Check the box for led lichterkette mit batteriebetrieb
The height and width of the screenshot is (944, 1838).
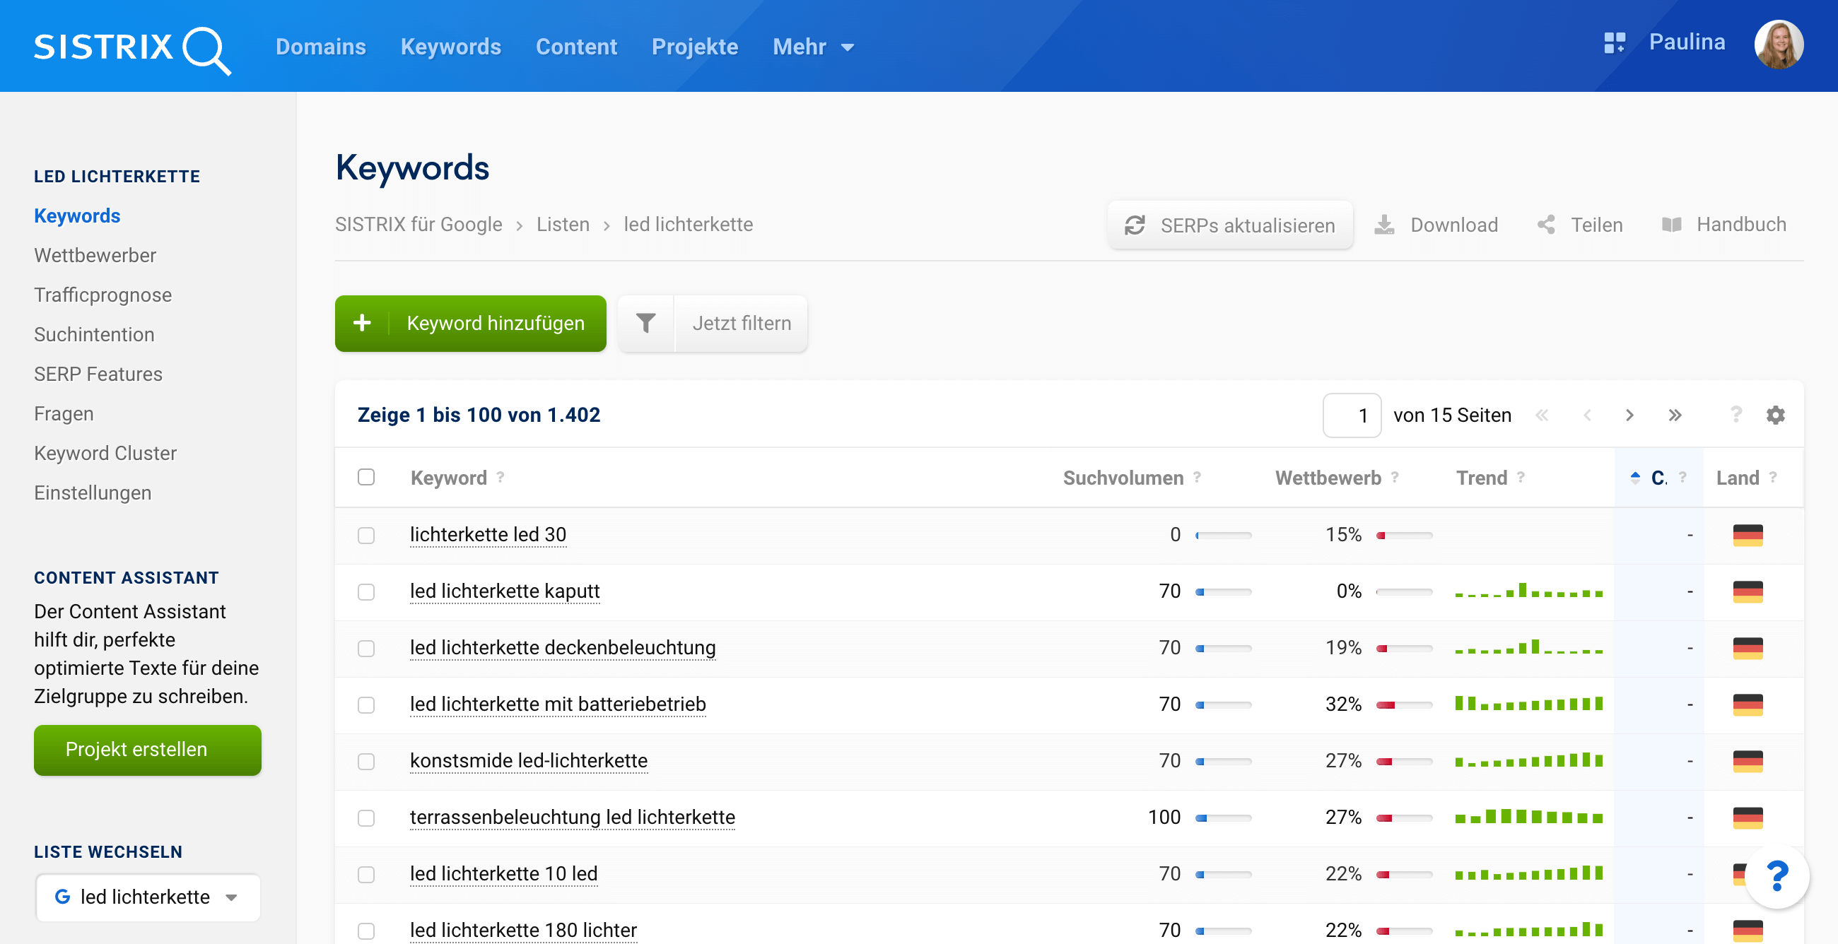tap(366, 704)
